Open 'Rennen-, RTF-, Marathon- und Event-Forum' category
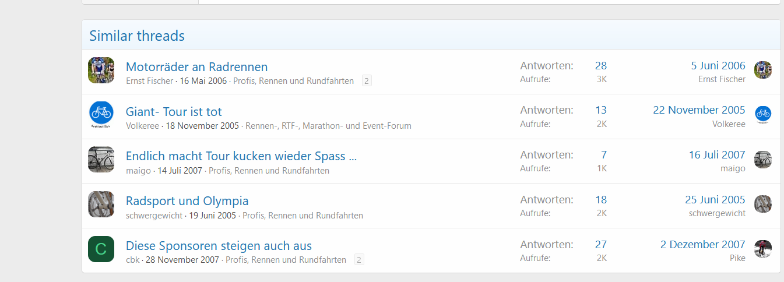This screenshot has height=282, width=784. [x=328, y=126]
